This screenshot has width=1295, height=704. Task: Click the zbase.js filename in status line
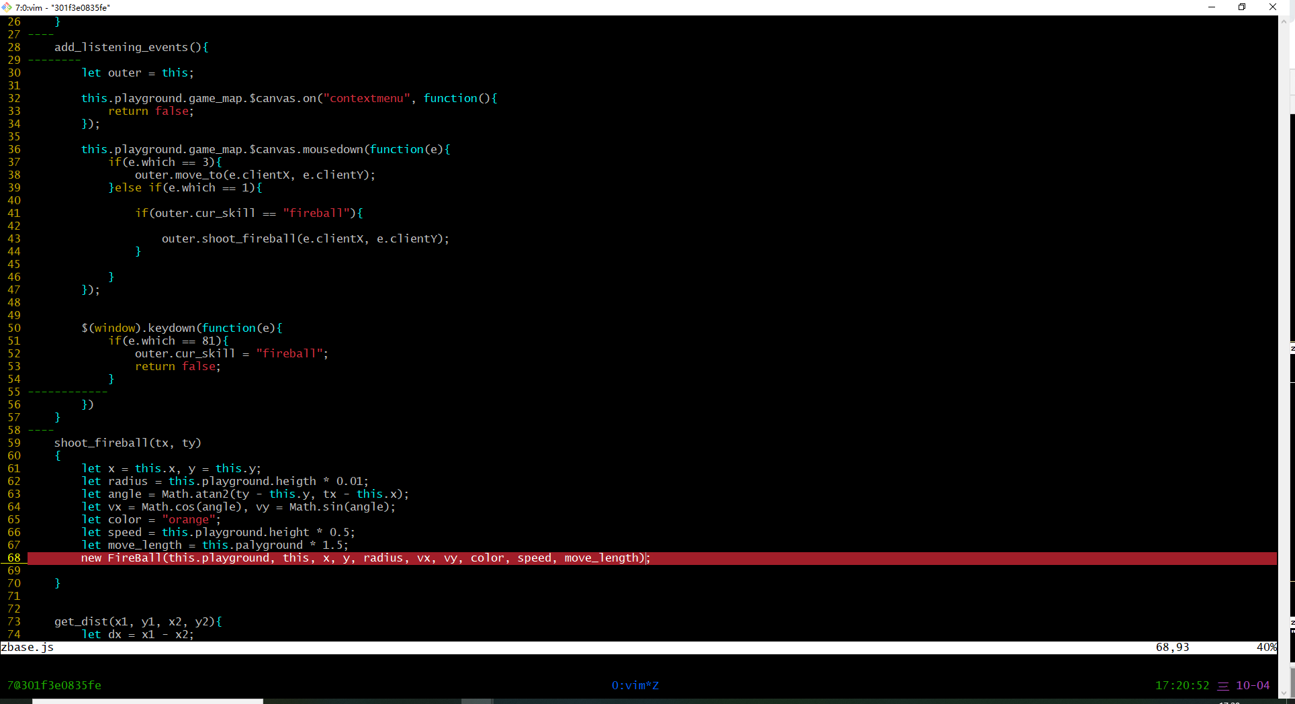[x=28, y=648]
